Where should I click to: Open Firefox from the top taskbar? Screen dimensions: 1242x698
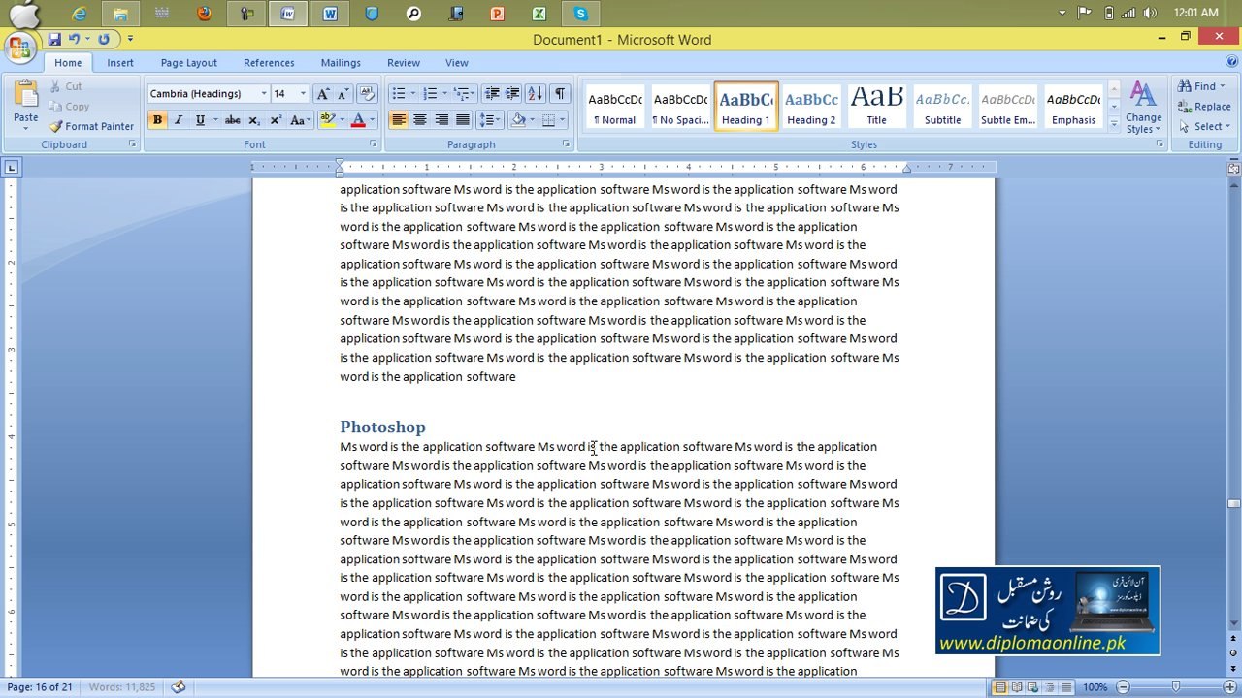(x=204, y=14)
